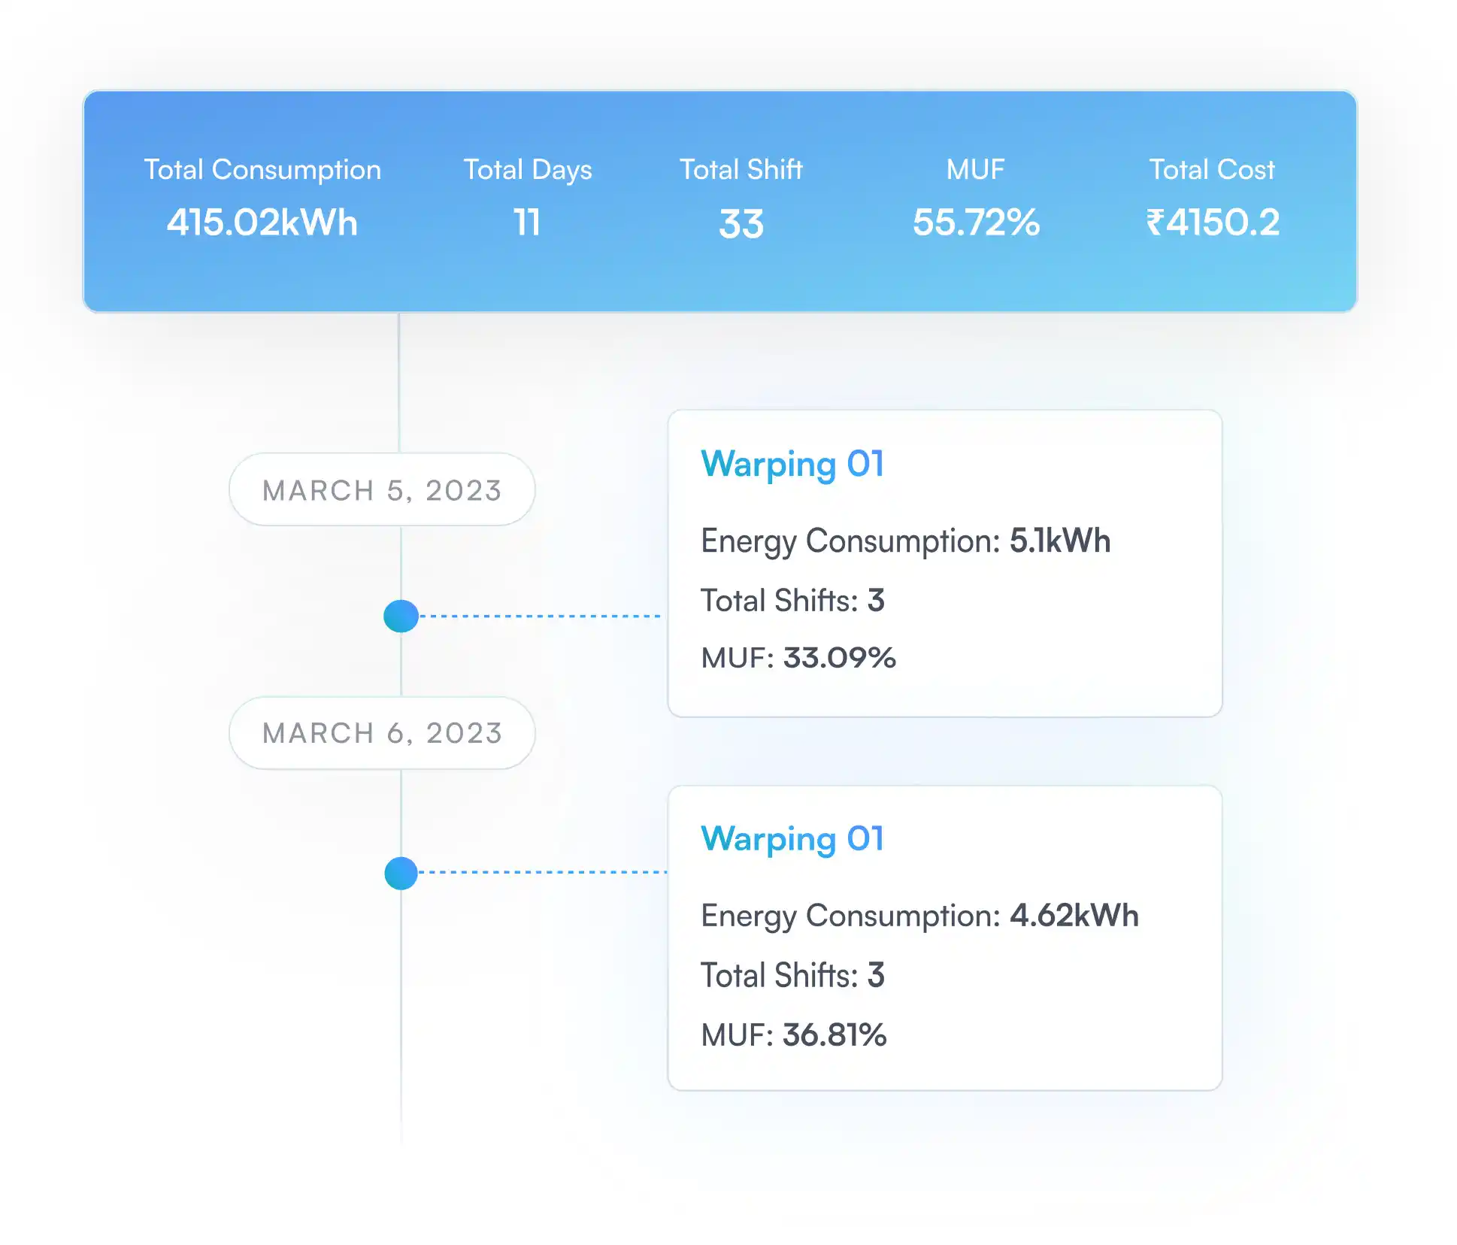1457x1245 pixels.
Task: Select the ₹4150.2 total cost value
Action: click(x=1212, y=223)
